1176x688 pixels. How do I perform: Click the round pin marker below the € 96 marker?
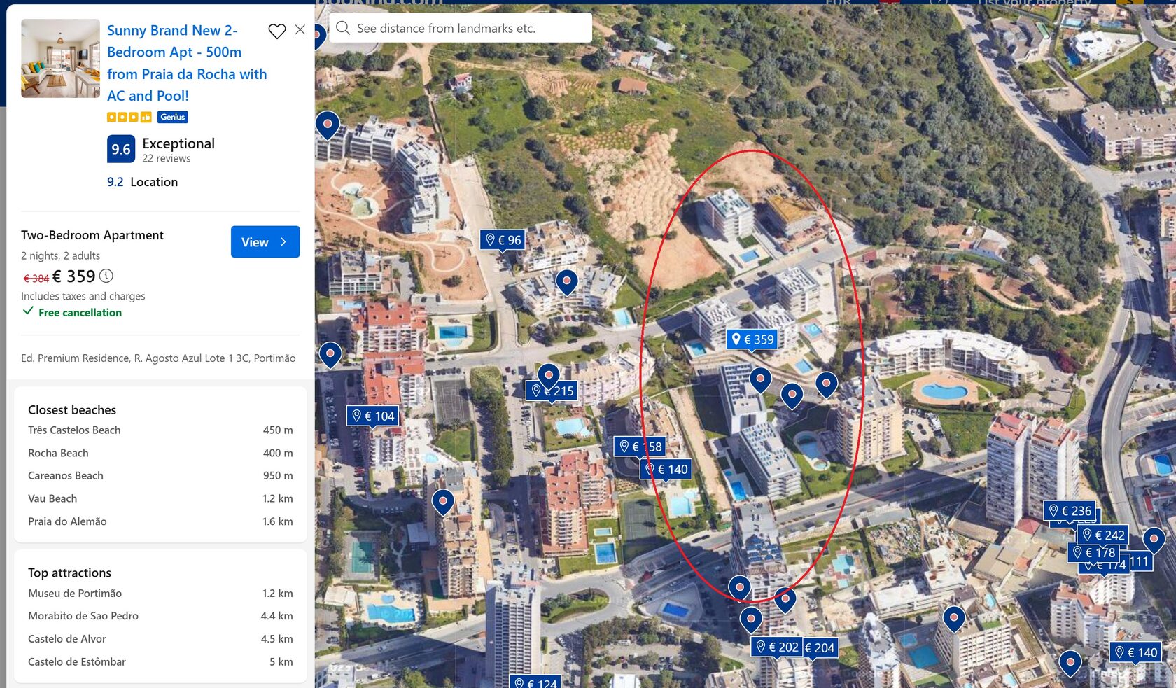[567, 283]
